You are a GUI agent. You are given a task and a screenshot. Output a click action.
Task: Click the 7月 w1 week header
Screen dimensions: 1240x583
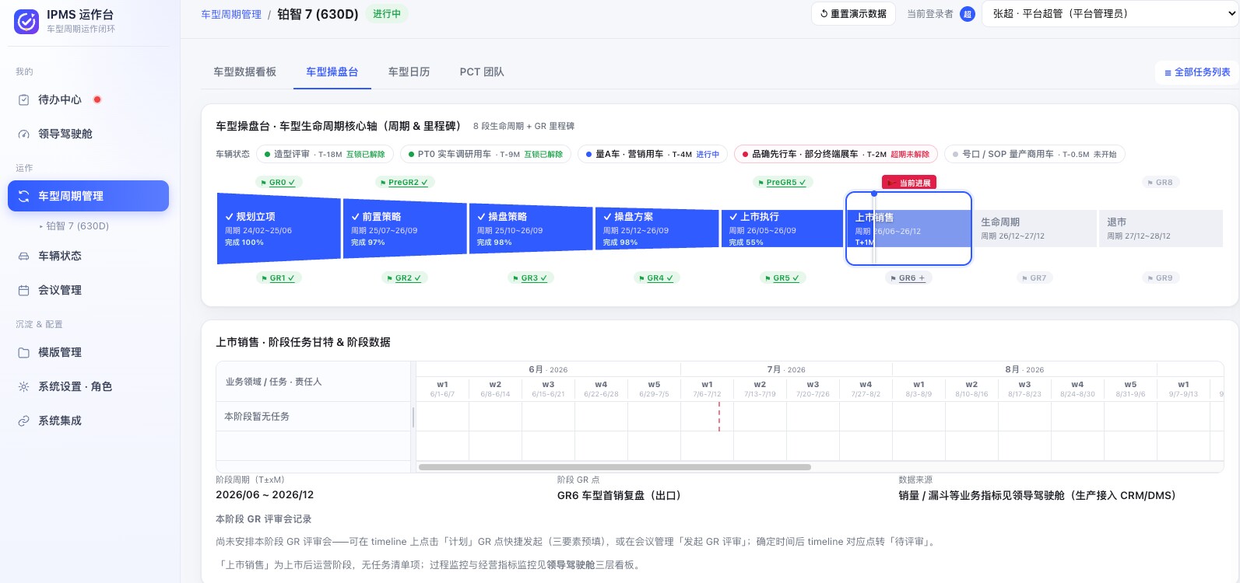point(707,389)
